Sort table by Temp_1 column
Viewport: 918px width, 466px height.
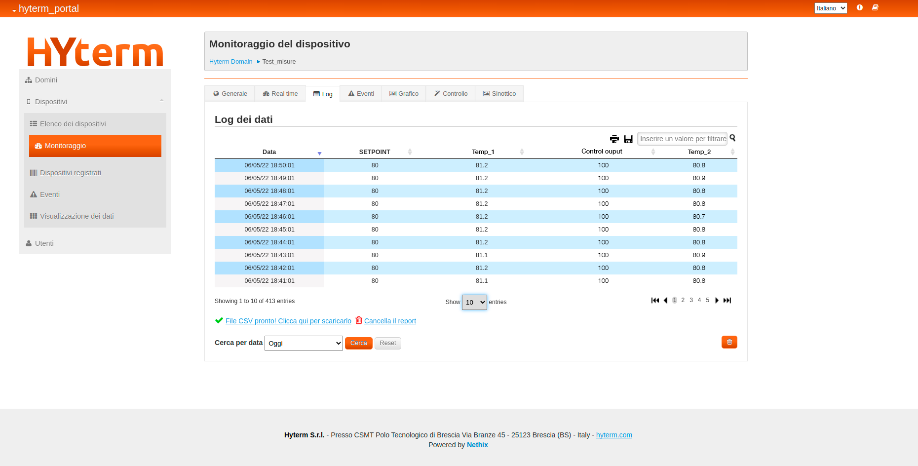click(x=483, y=152)
